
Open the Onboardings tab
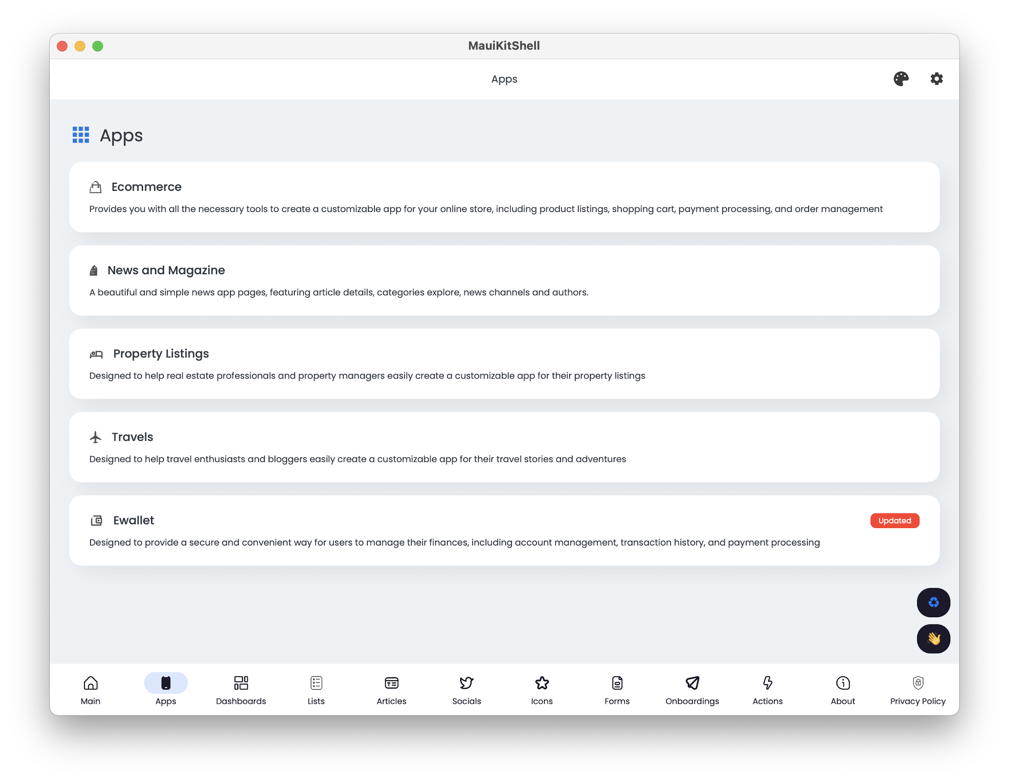pyautogui.click(x=692, y=690)
